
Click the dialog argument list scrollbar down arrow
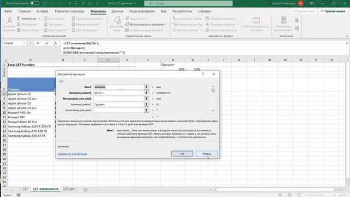point(213,111)
